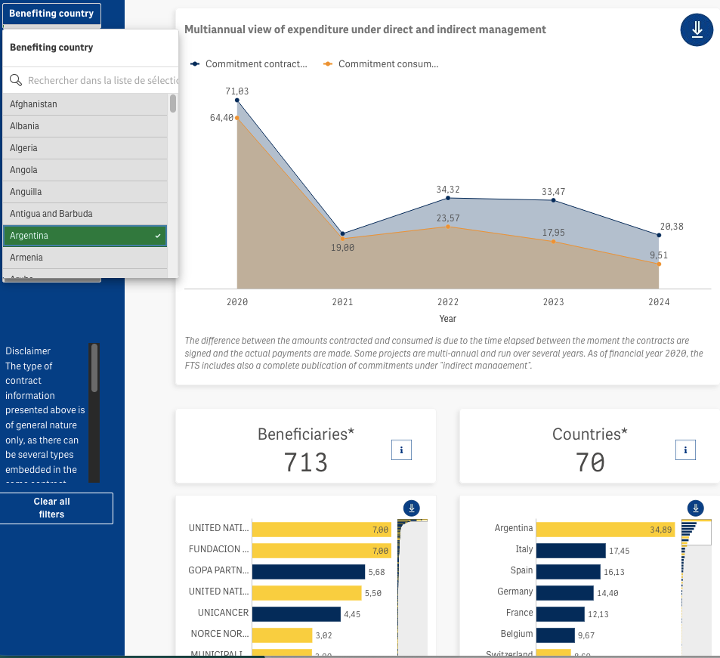Toggle Commitment contracted legend marker
Image resolution: width=720 pixels, height=658 pixels.
pos(195,64)
